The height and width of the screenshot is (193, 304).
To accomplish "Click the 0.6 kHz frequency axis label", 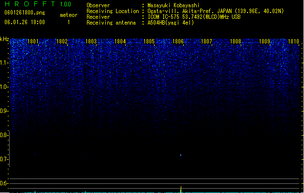I will [4, 183].
